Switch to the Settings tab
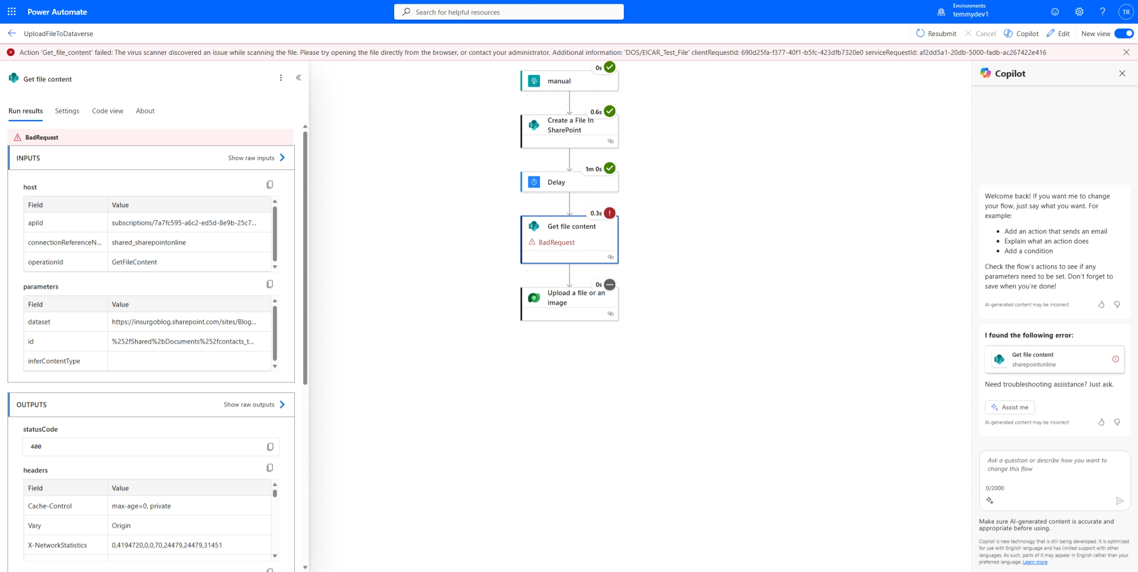Viewport: 1138px width, 572px height. [67, 111]
